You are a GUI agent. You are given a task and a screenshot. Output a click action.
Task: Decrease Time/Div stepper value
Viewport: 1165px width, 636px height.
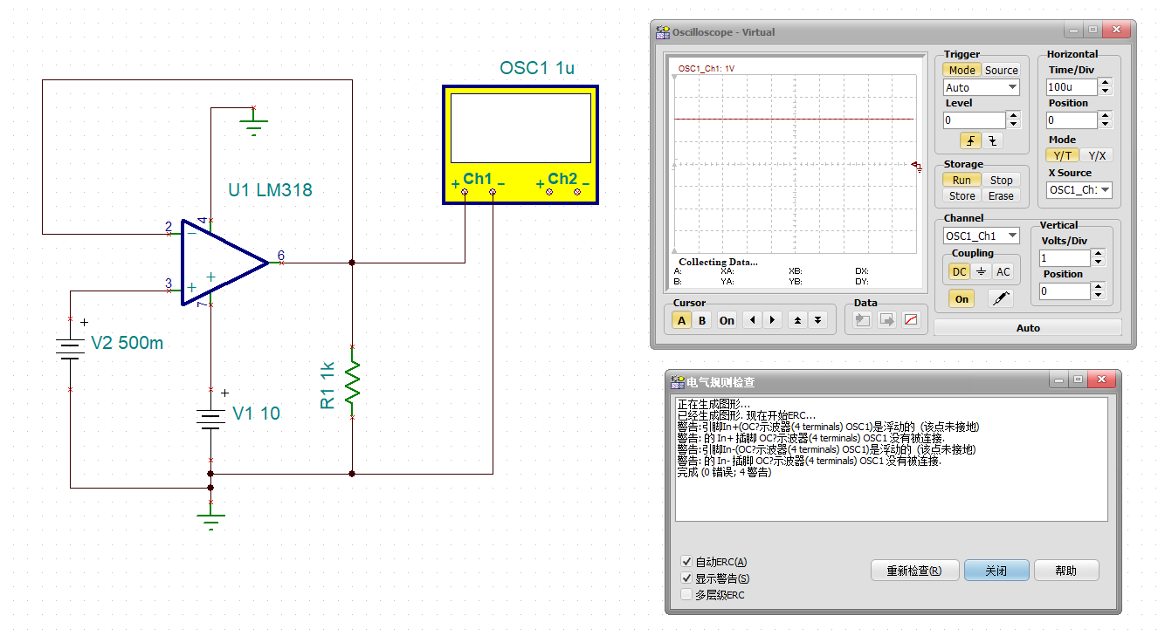pyautogui.click(x=1106, y=91)
